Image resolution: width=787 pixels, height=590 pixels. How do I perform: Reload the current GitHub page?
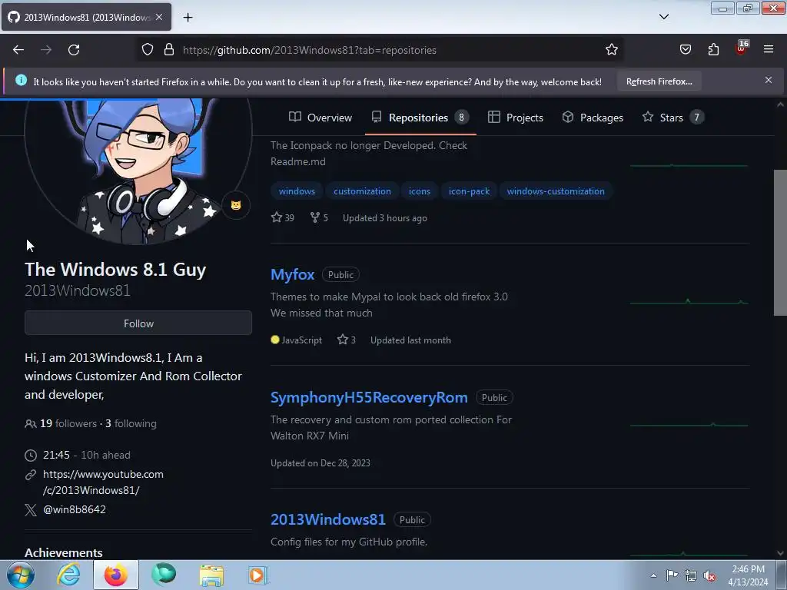tap(74, 50)
